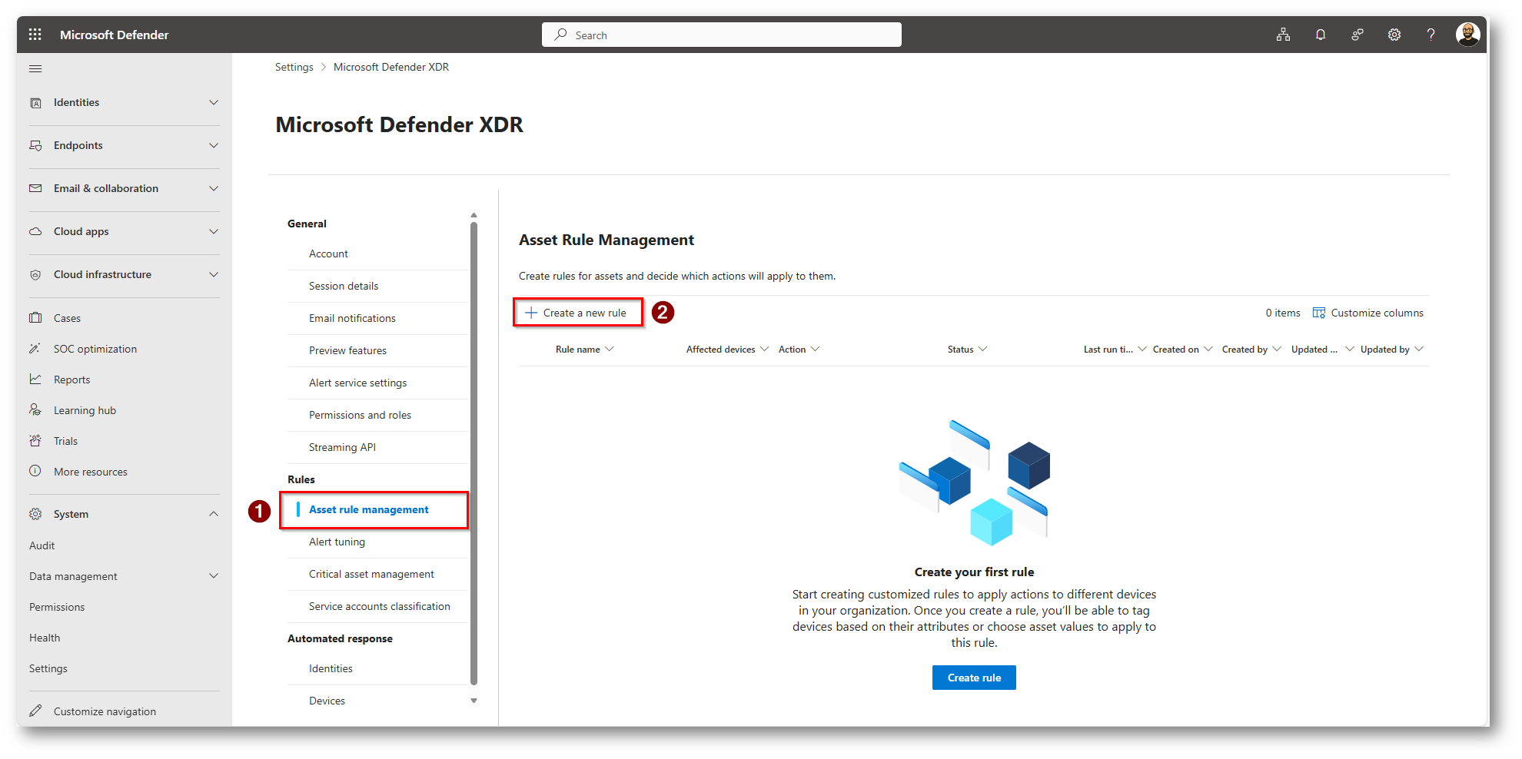Select Critical asset management

(x=371, y=574)
